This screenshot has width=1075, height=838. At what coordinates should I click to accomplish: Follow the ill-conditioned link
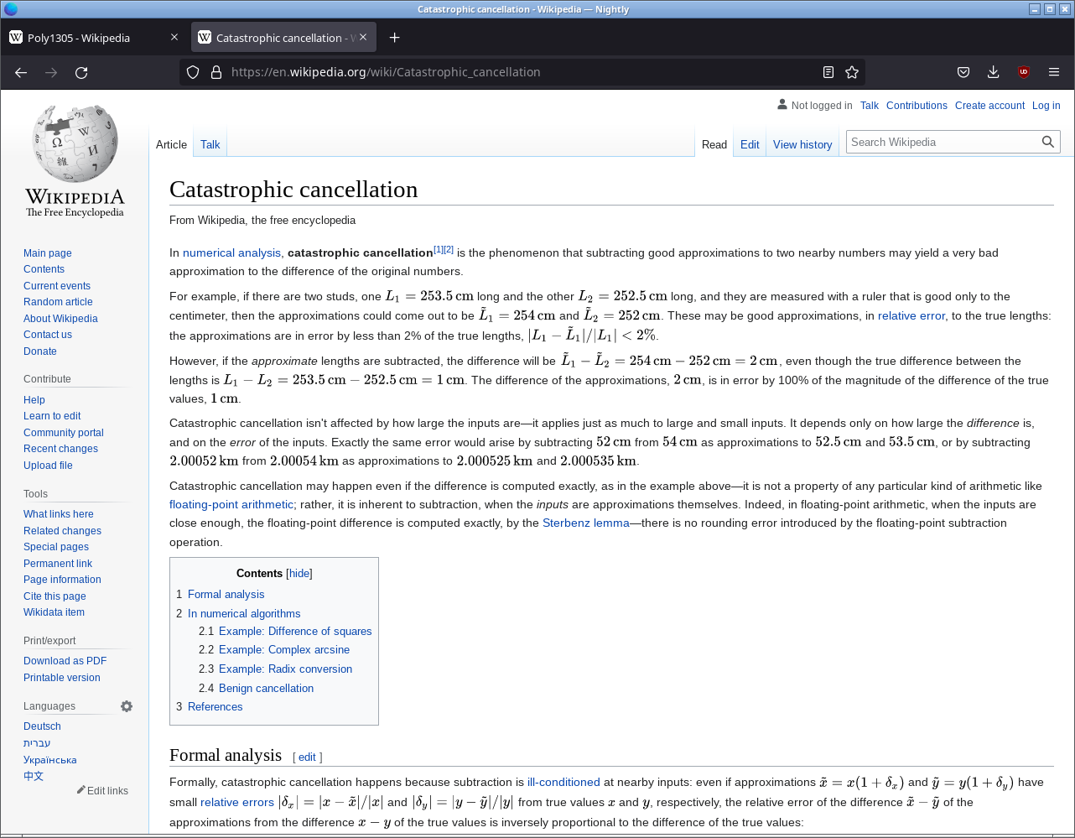(563, 782)
